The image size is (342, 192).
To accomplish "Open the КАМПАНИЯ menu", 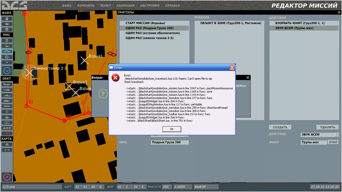I will (126, 6).
